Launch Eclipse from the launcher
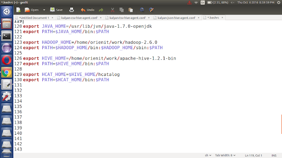This screenshot has width=282, height=158. click(x=7, y=48)
